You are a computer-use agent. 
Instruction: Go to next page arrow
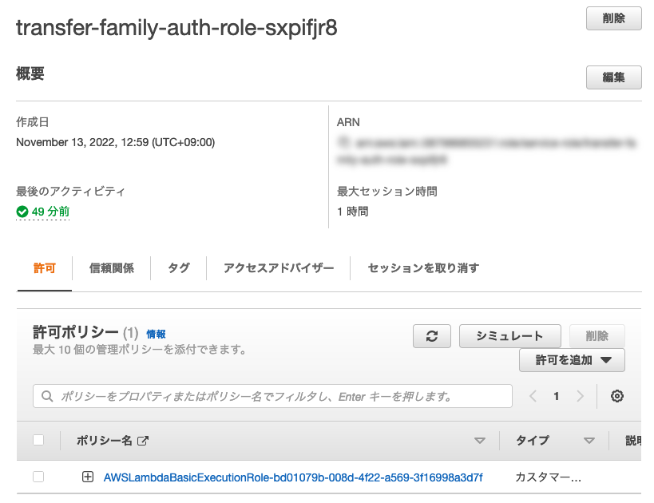[x=580, y=396]
